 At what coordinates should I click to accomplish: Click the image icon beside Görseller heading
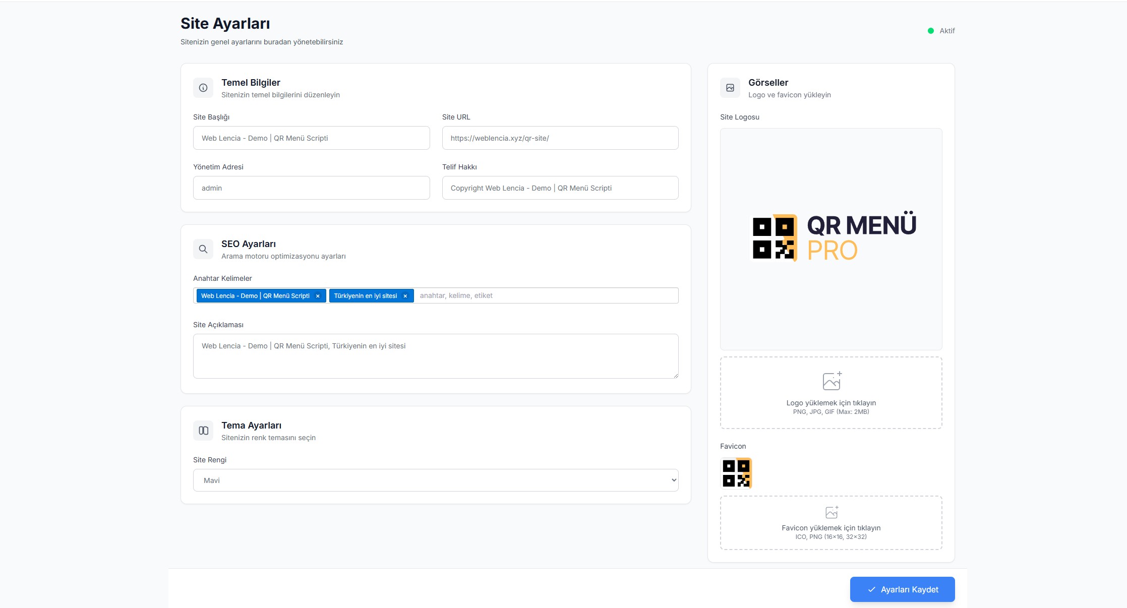[x=730, y=88]
